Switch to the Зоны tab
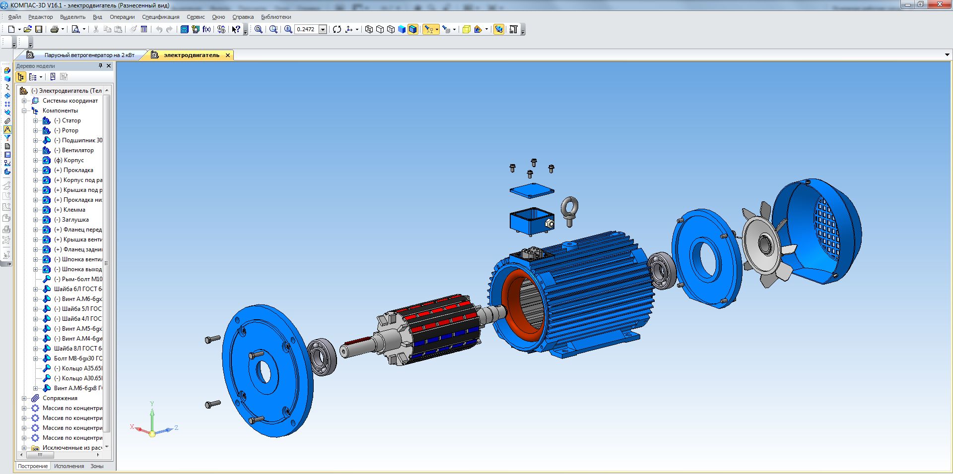 [97, 466]
